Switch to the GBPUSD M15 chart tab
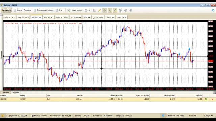The height and width of the screenshot is (121, 216). [23, 17]
